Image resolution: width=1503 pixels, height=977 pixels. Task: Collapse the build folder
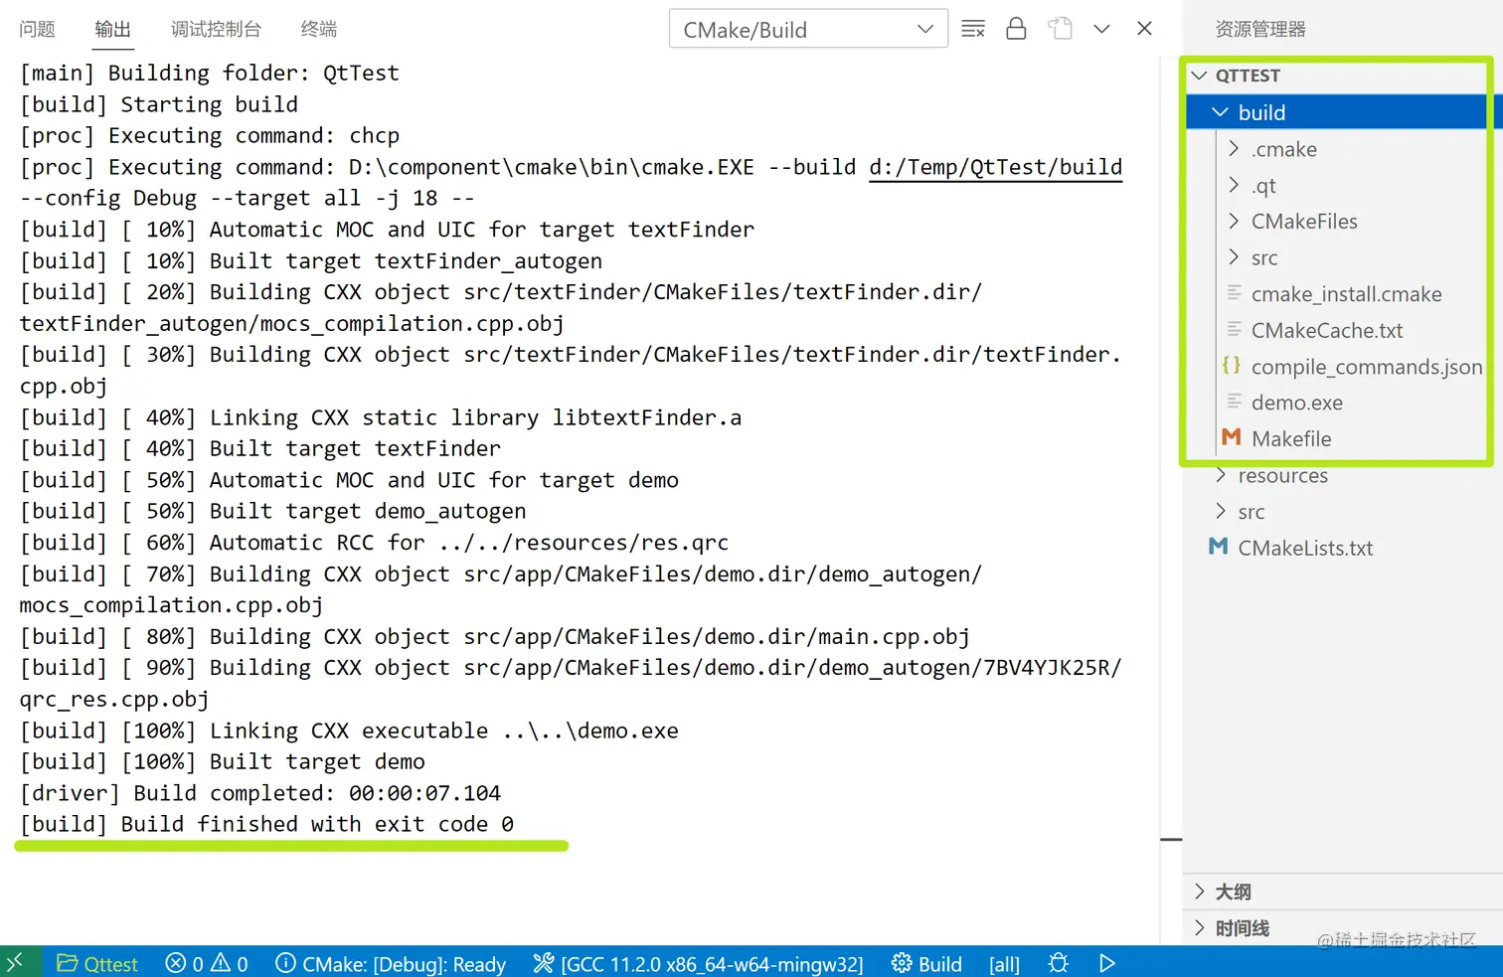1337,112
